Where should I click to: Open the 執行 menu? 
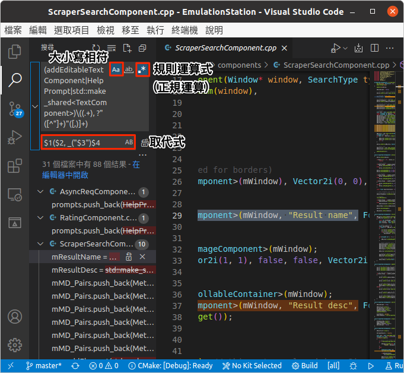click(155, 30)
